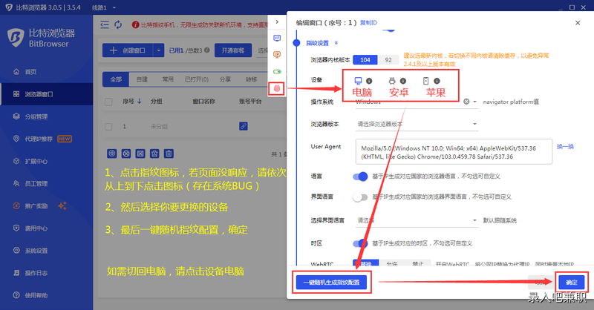Click the orange IP proxy quick-nav icon
Screen dimensions: 594x310
tap(277, 55)
